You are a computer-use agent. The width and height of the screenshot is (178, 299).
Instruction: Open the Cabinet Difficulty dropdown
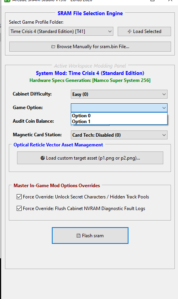click(119, 94)
